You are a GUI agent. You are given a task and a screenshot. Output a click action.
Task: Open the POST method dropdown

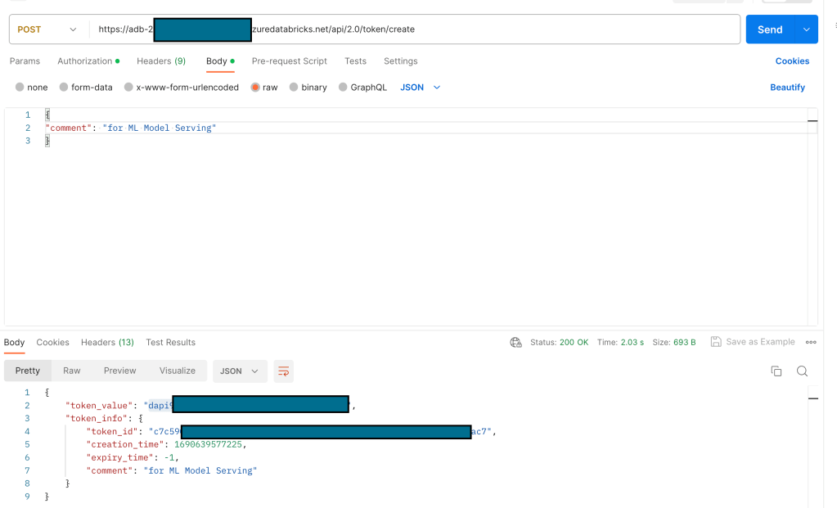[47, 29]
